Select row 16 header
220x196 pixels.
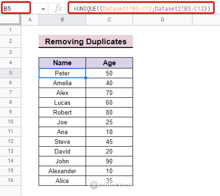(11, 181)
